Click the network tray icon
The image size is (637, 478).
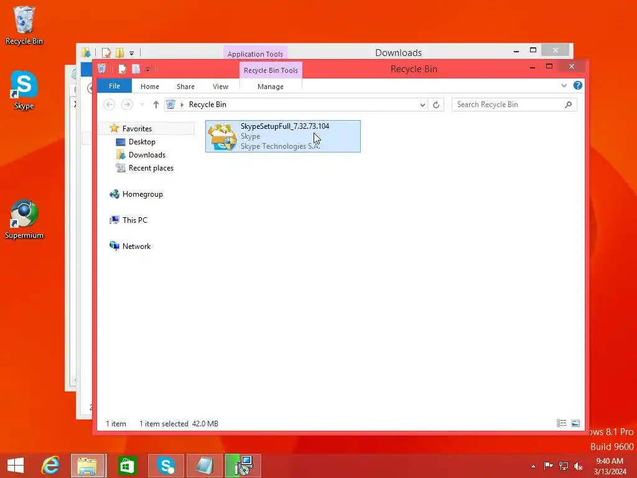[563, 466]
